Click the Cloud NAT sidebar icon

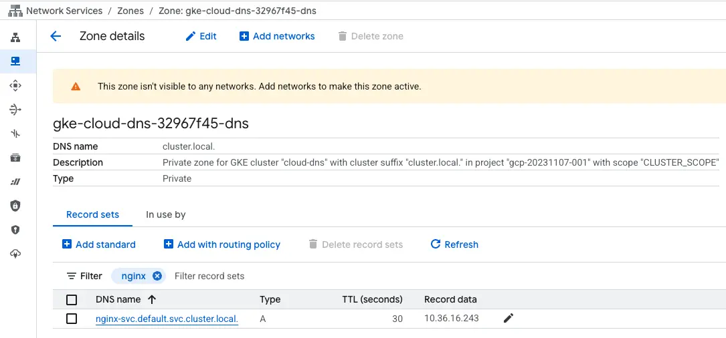(x=15, y=110)
